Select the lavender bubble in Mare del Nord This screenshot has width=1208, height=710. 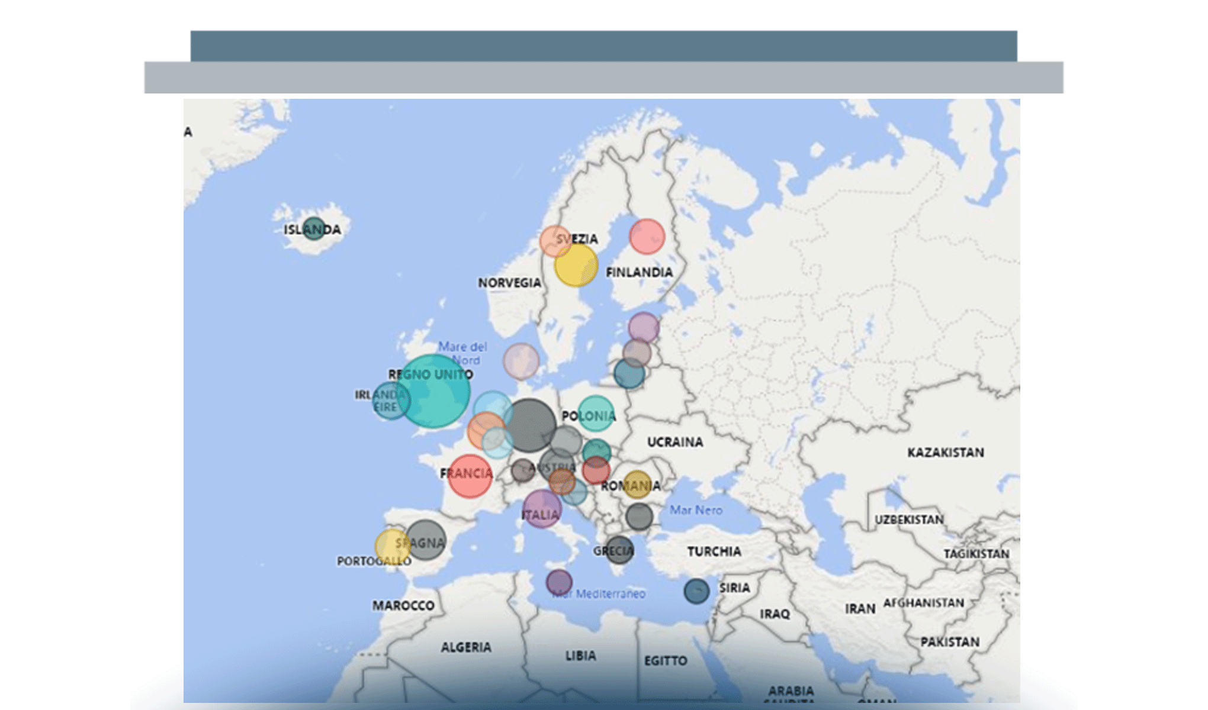click(x=521, y=361)
